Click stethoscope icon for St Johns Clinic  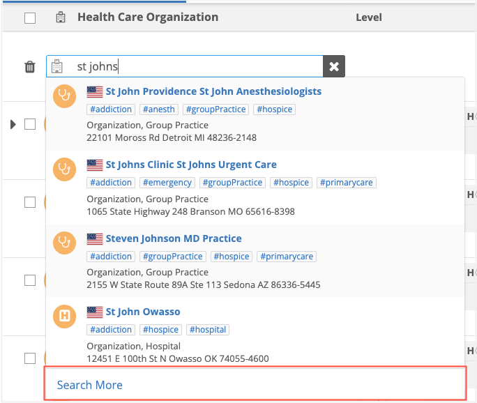coord(64,168)
